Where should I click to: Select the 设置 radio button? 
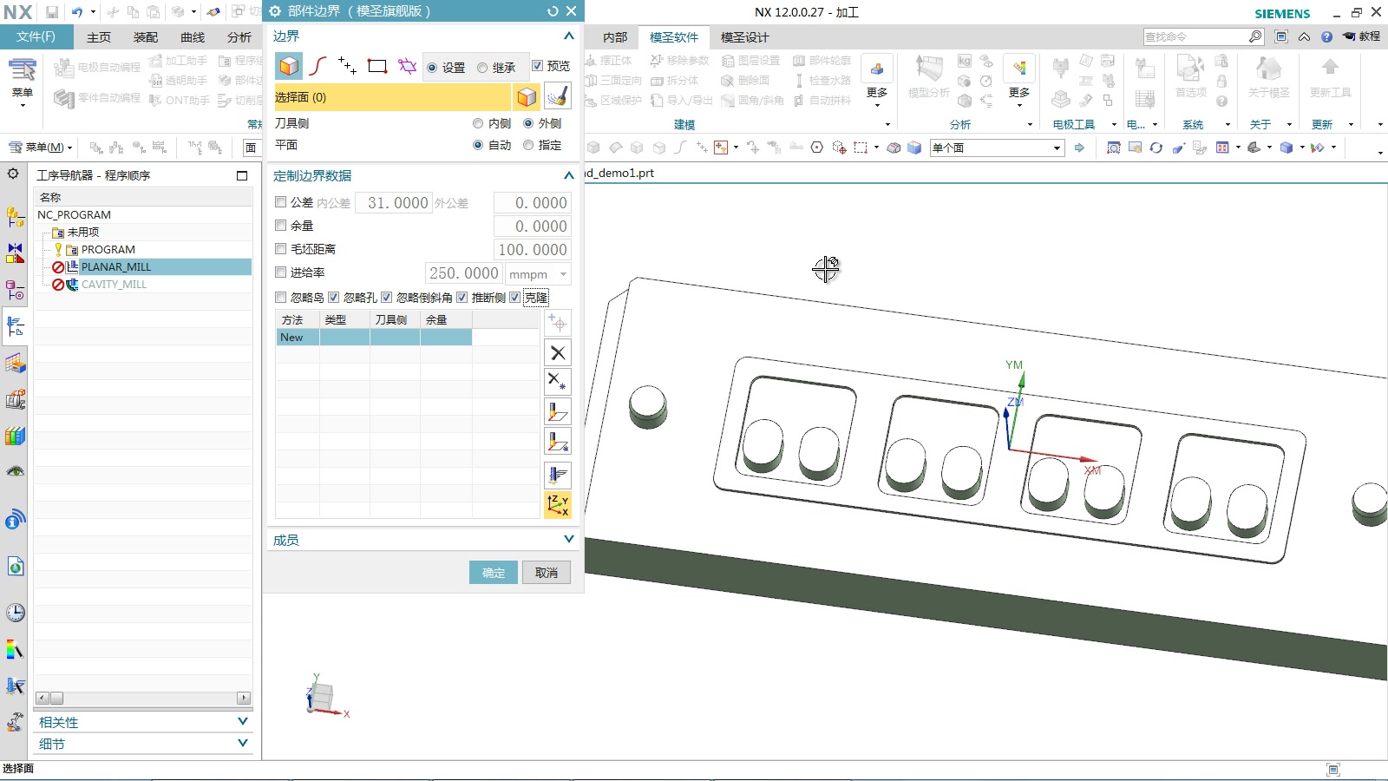click(432, 68)
